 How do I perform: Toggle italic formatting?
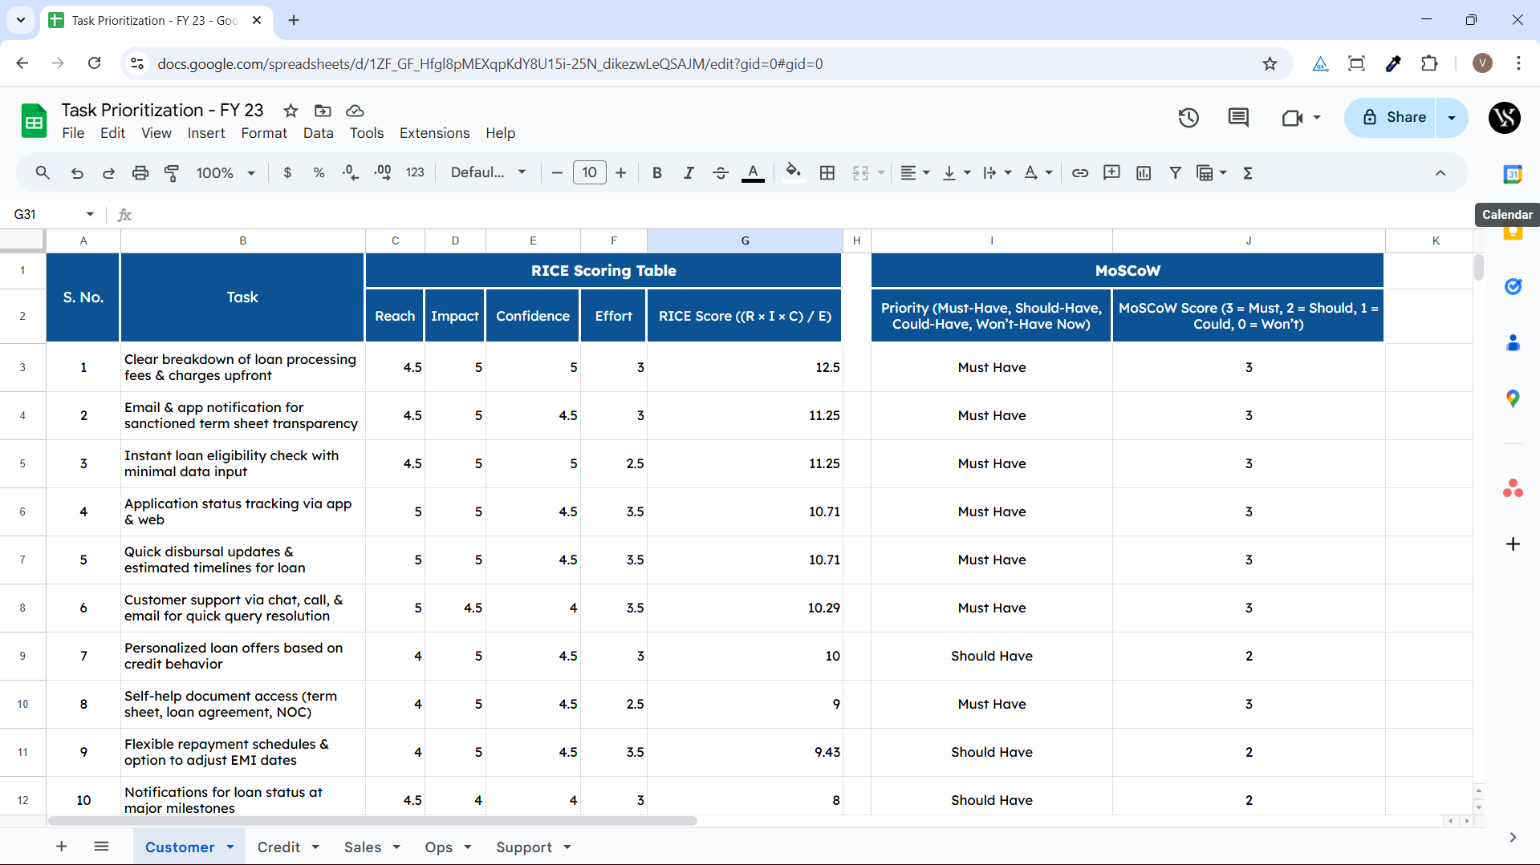coord(689,172)
